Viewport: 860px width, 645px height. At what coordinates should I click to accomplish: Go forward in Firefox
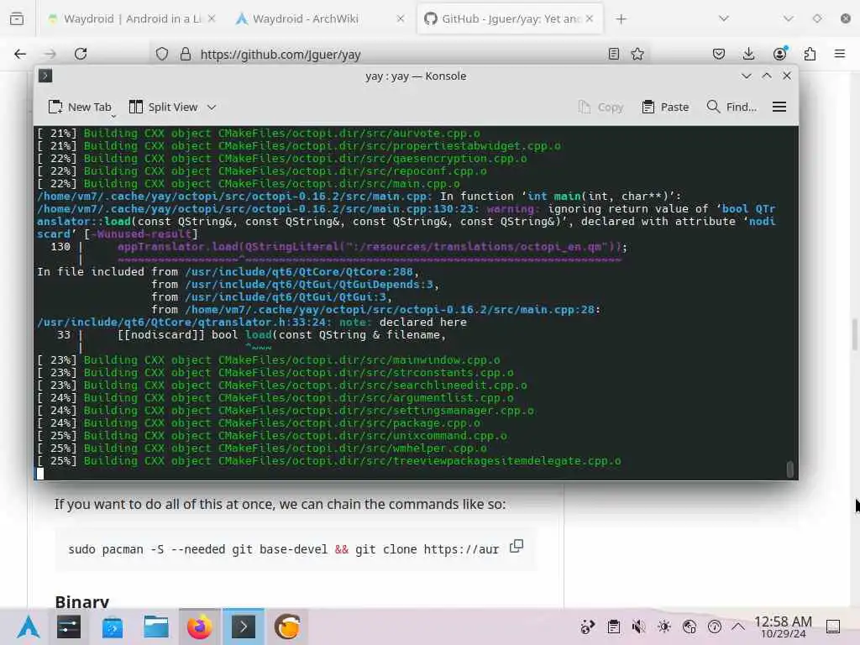point(50,54)
